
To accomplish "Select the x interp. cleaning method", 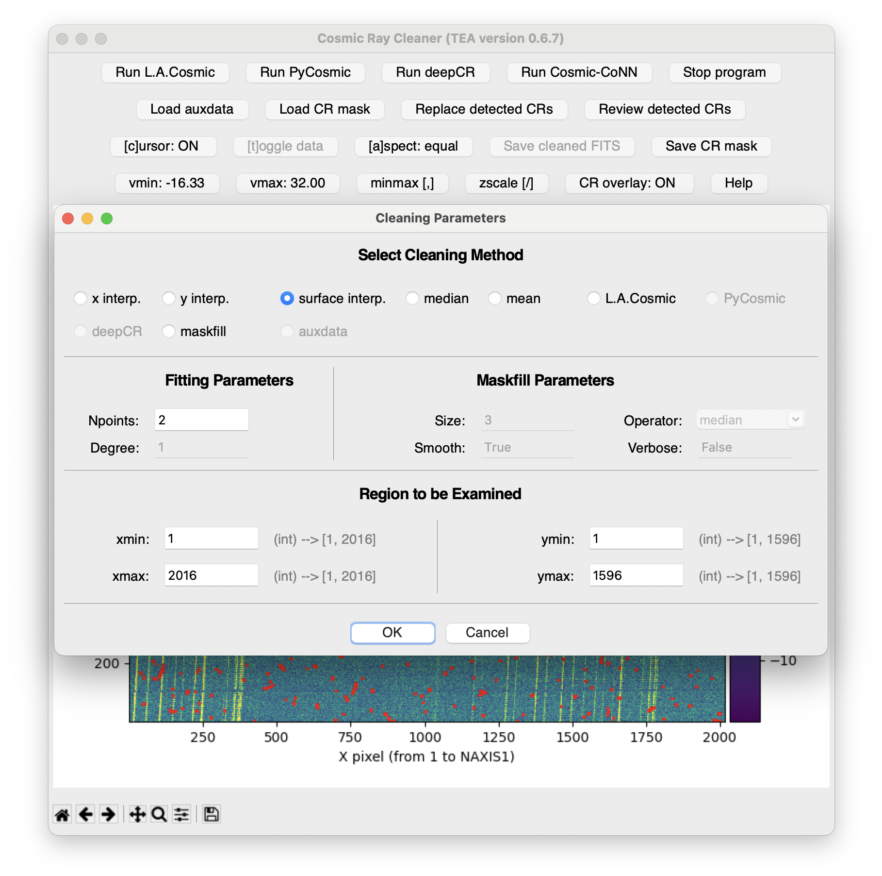I will (x=81, y=298).
